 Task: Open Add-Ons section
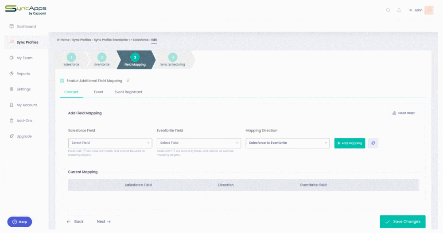point(24,121)
